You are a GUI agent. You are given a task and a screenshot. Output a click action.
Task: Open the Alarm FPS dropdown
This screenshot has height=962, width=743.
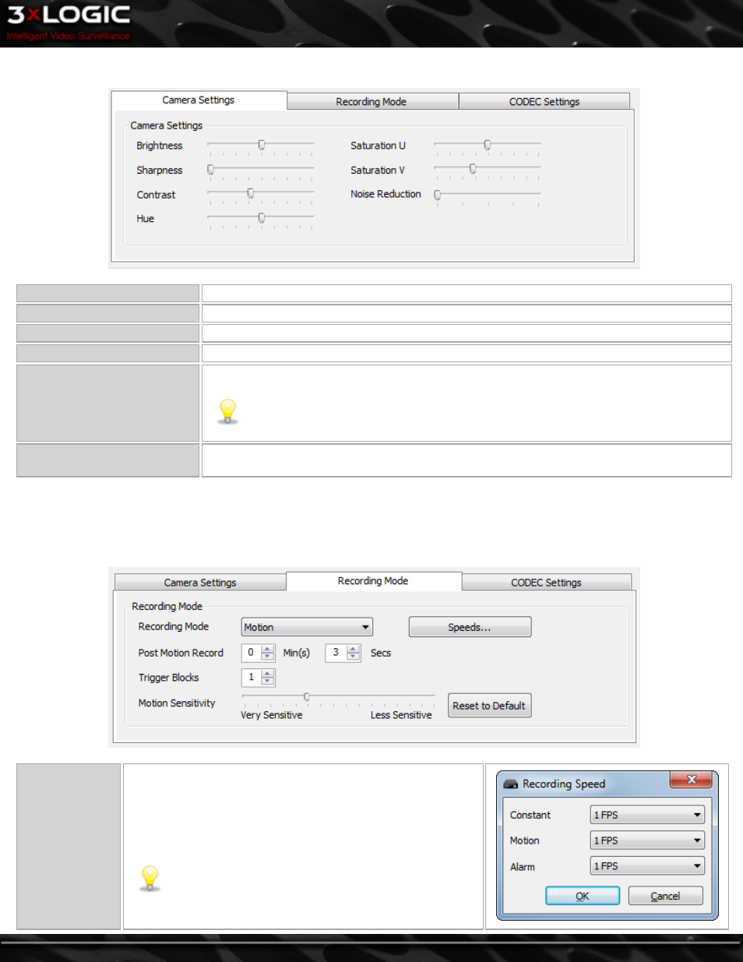647,866
